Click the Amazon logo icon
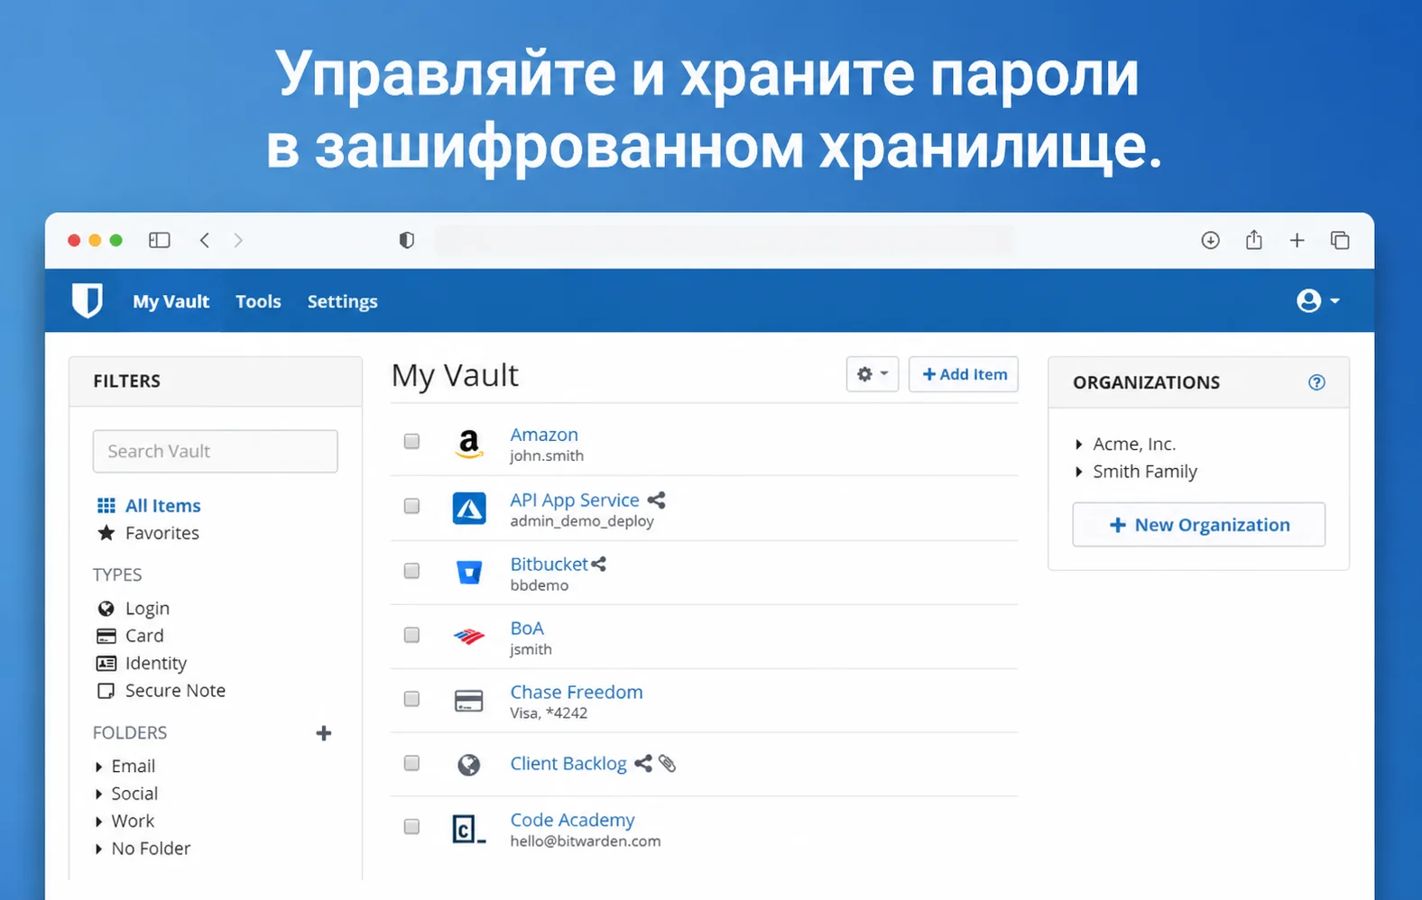1422x900 pixels. (x=469, y=444)
